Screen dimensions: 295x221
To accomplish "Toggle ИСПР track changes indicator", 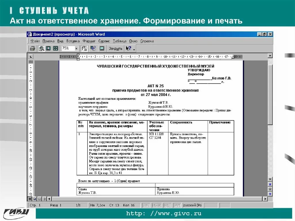I will click(157, 205).
